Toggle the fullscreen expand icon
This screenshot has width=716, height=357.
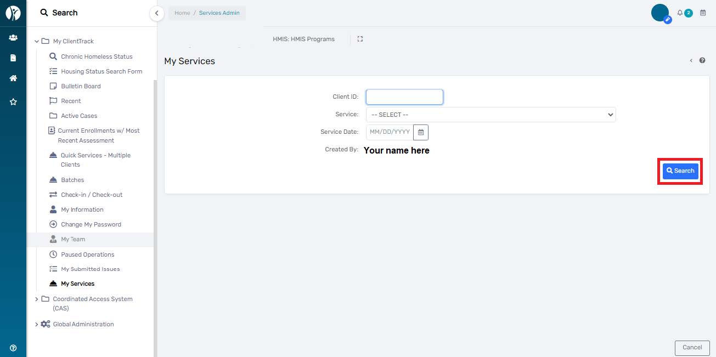coord(360,39)
